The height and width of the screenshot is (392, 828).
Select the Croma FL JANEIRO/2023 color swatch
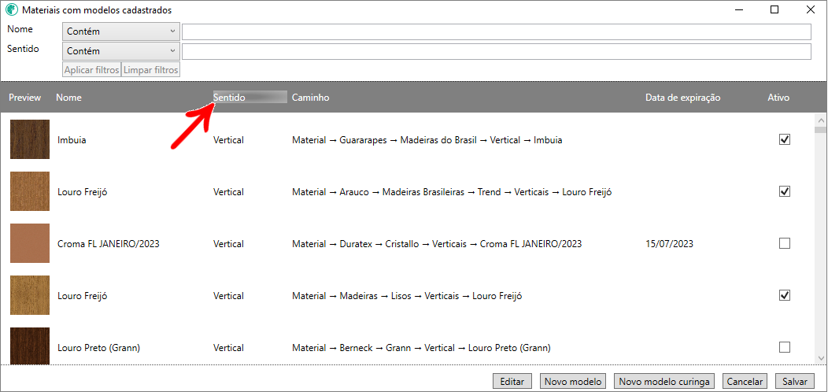pos(30,243)
